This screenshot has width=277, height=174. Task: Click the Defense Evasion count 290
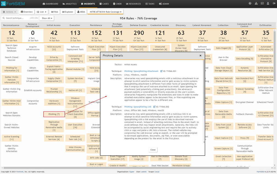[139, 33]
